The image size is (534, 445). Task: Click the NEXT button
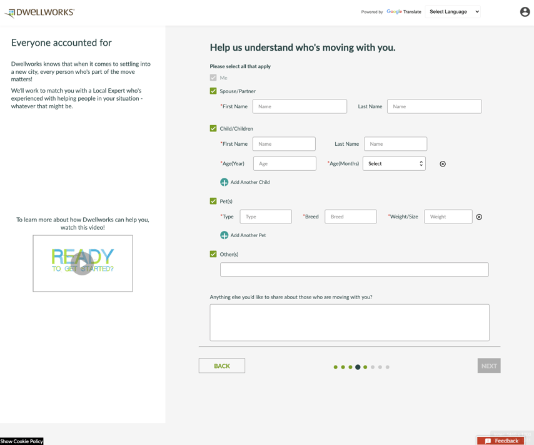point(488,366)
